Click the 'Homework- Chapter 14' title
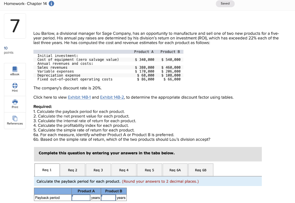 coord(25,3)
